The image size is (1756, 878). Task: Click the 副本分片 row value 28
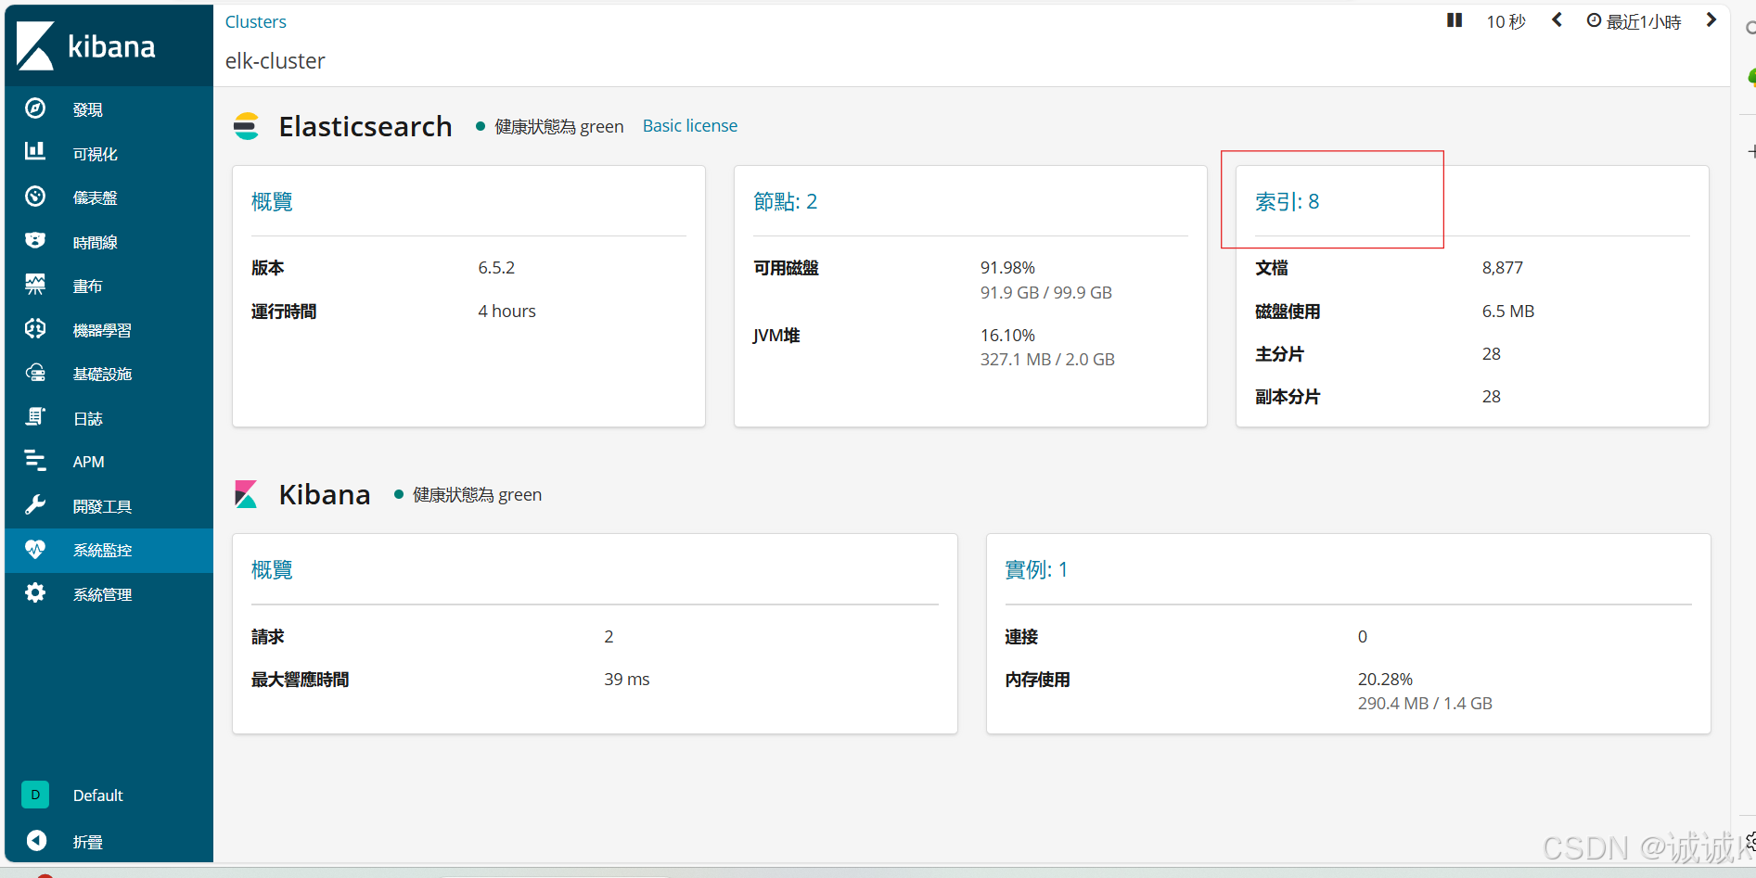1491,397
